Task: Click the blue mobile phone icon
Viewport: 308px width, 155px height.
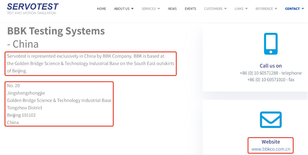Action: point(271,44)
